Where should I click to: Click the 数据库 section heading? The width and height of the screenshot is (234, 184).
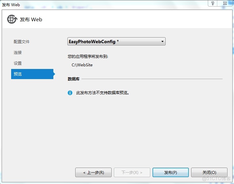click(x=74, y=79)
